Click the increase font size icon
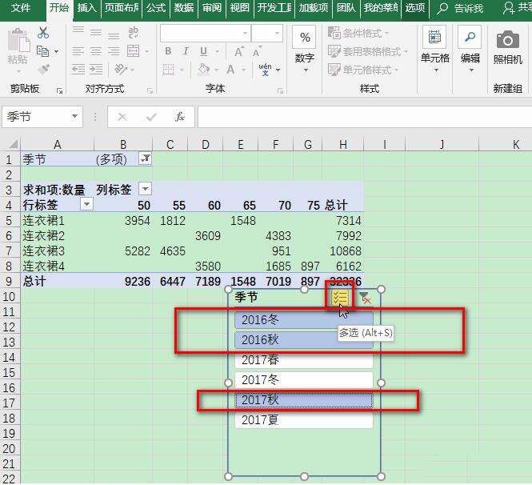The height and width of the screenshot is (485, 532). click(x=239, y=51)
